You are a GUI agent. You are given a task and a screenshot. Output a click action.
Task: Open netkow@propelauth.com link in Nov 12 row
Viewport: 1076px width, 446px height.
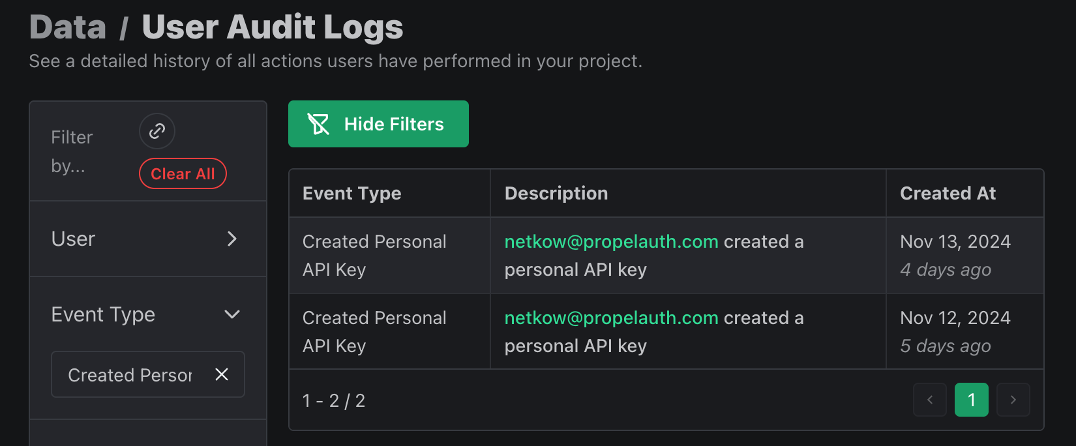coord(611,318)
